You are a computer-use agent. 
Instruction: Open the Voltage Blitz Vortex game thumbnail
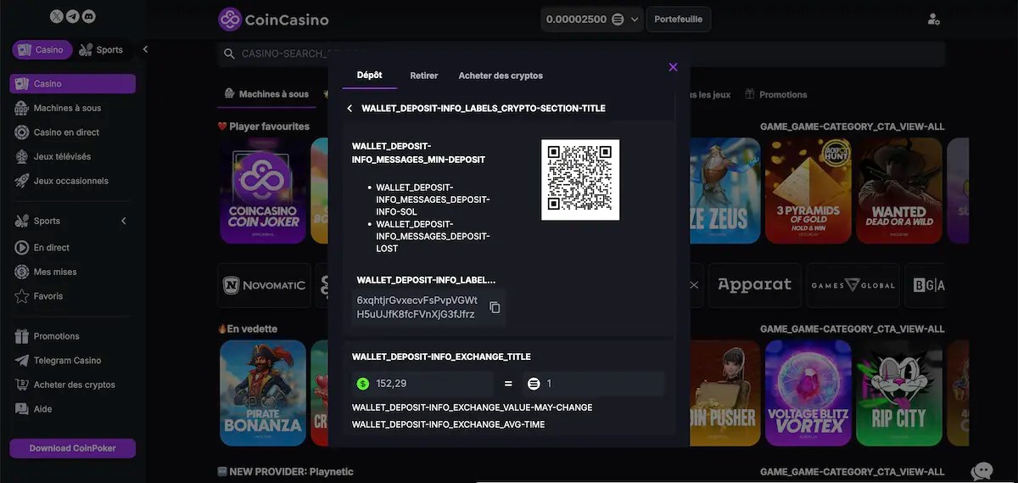point(808,393)
